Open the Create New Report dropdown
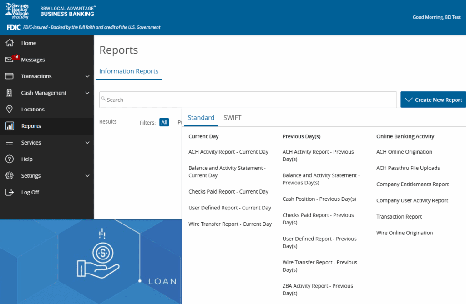Image resolution: width=466 pixels, height=304 pixels. click(433, 100)
